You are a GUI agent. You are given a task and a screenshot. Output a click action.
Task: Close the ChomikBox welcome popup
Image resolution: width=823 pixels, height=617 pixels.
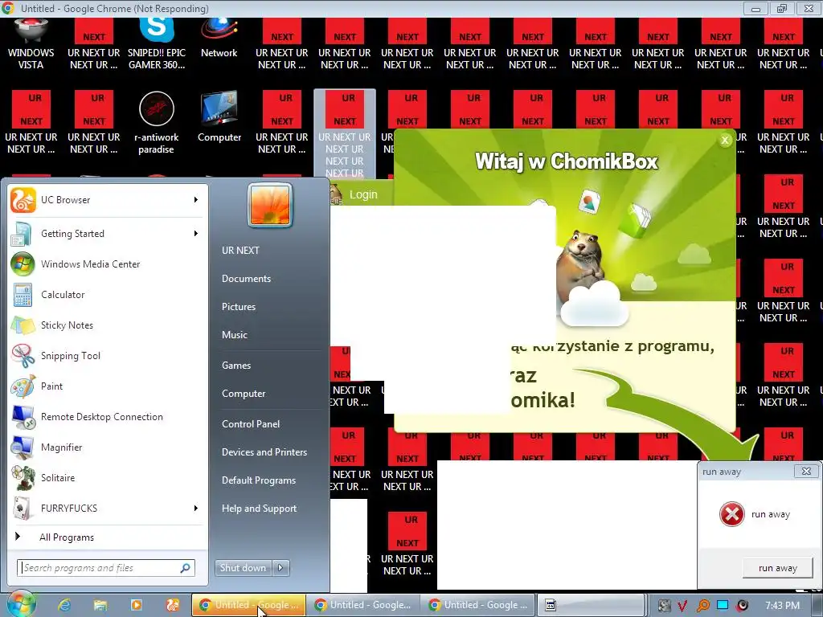tap(725, 140)
